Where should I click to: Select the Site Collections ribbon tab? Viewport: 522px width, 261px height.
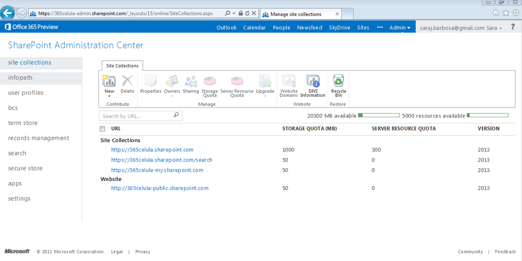pyautogui.click(x=122, y=66)
